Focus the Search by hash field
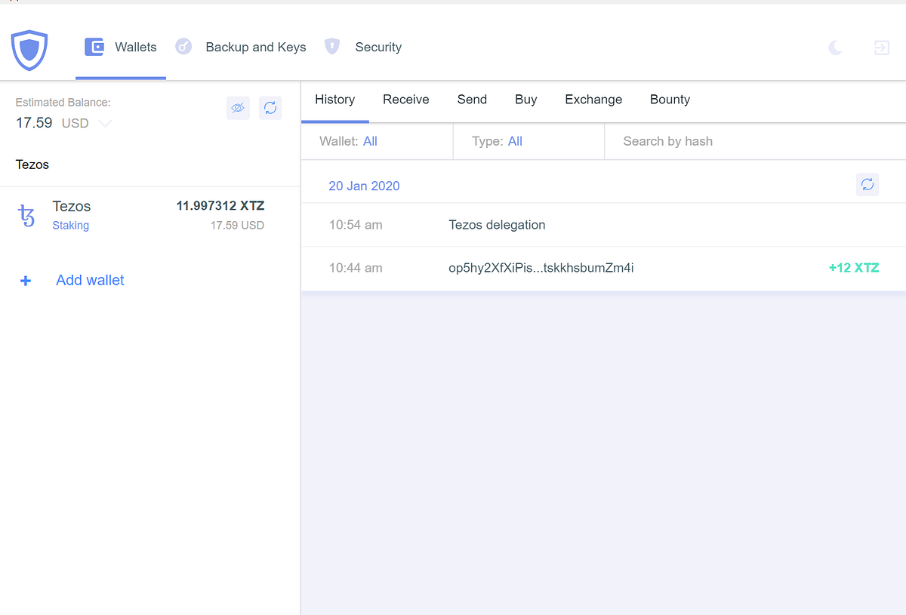 755,141
